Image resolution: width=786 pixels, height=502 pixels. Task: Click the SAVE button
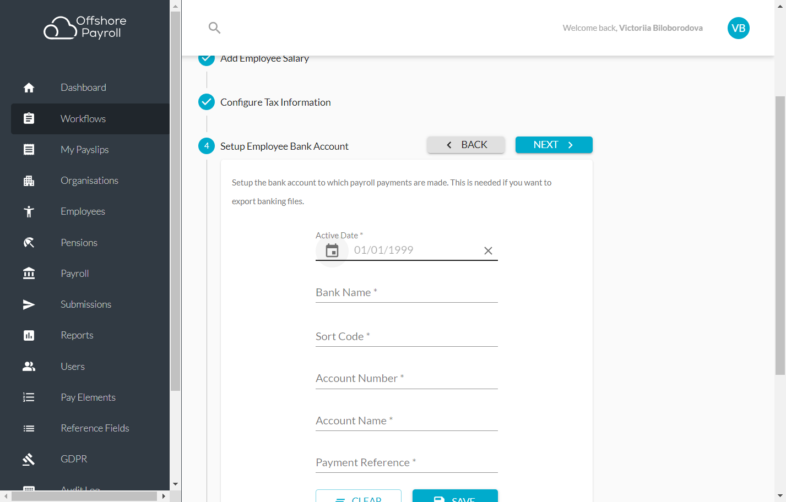[x=455, y=496]
